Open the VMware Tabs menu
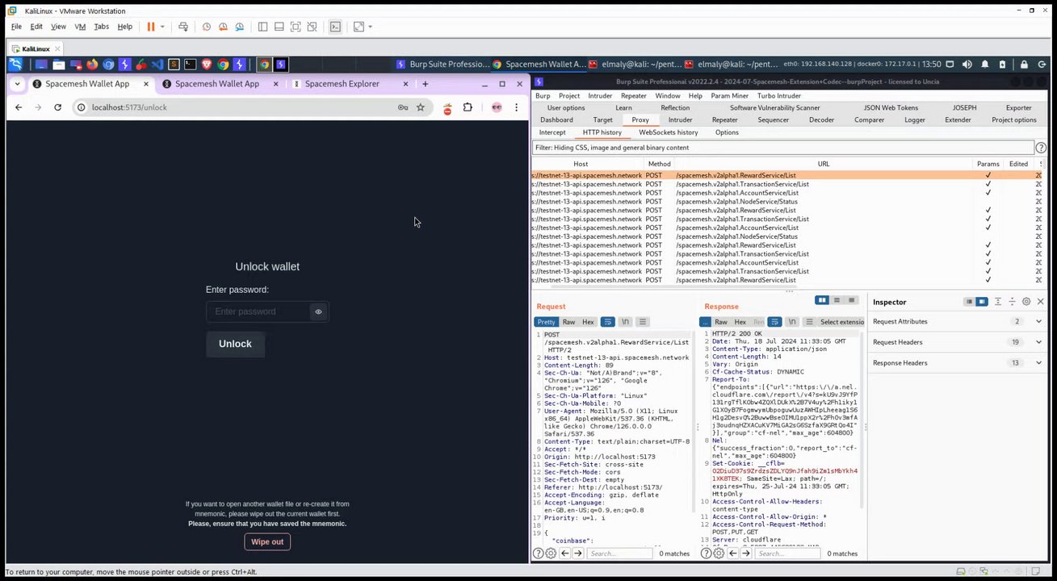 point(101,27)
